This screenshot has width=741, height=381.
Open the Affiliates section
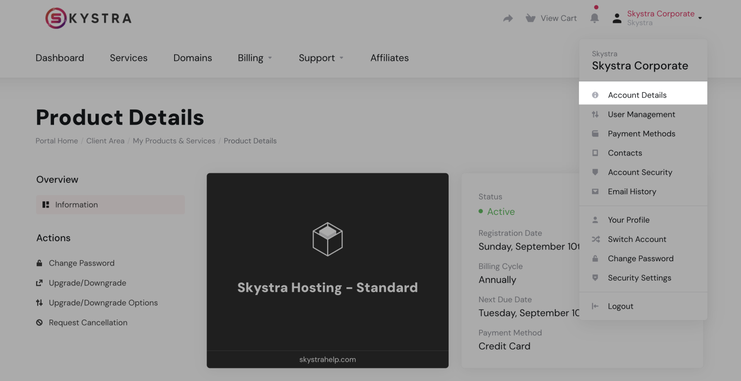389,58
